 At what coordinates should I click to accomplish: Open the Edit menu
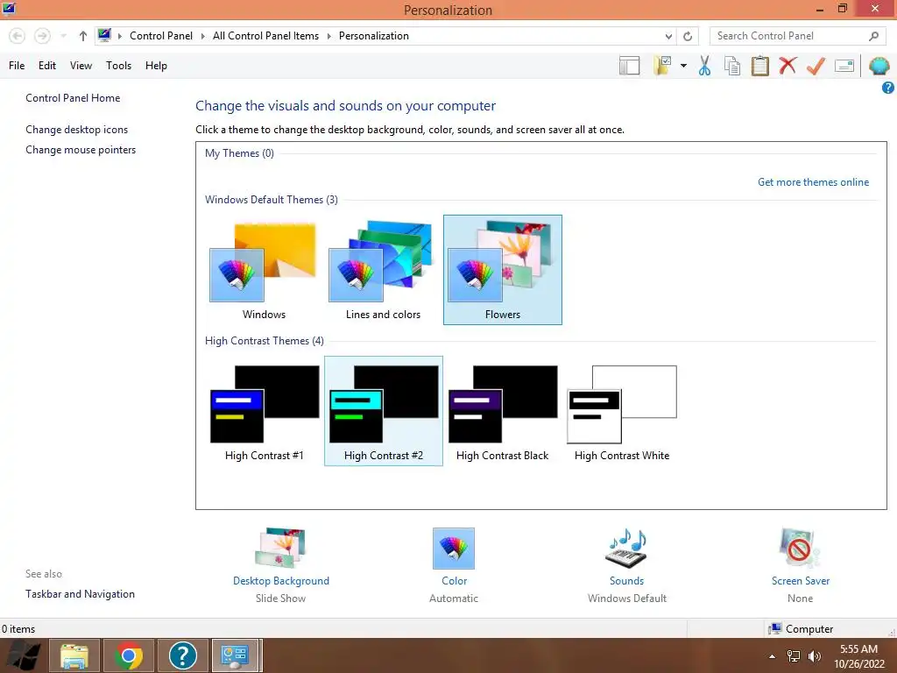47,66
